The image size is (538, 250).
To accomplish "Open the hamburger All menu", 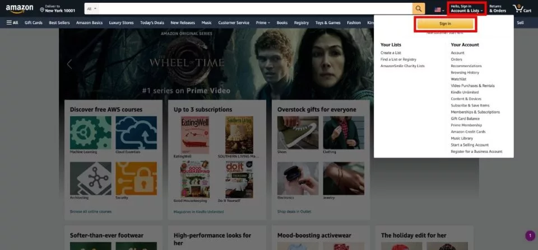I will [12, 23].
